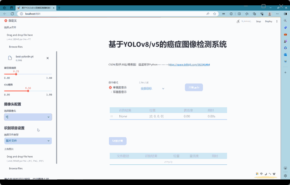Open the collections icon
This screenshot has width=290, height=185.
pyautogui.click(x=254, y=14)
